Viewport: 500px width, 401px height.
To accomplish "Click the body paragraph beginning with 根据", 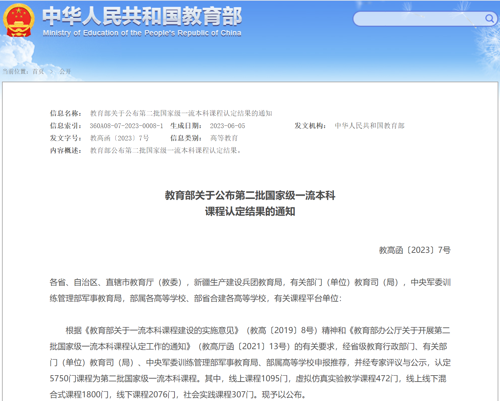I will [250, 363].
